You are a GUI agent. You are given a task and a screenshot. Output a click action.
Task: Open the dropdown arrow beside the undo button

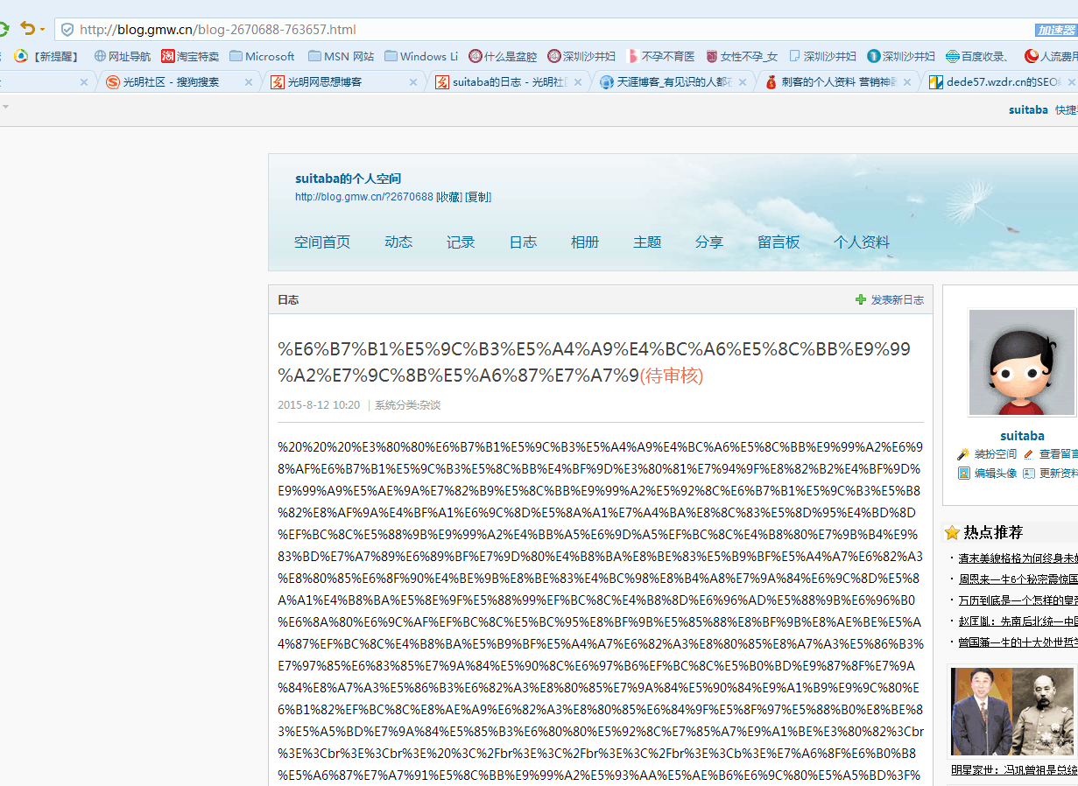coord(43,30)
